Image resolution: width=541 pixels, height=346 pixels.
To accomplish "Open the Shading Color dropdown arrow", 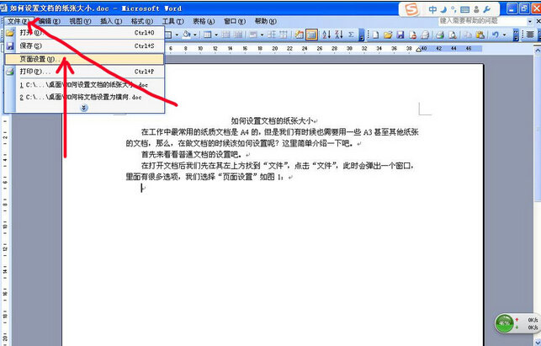I will [x=195, y=35].
